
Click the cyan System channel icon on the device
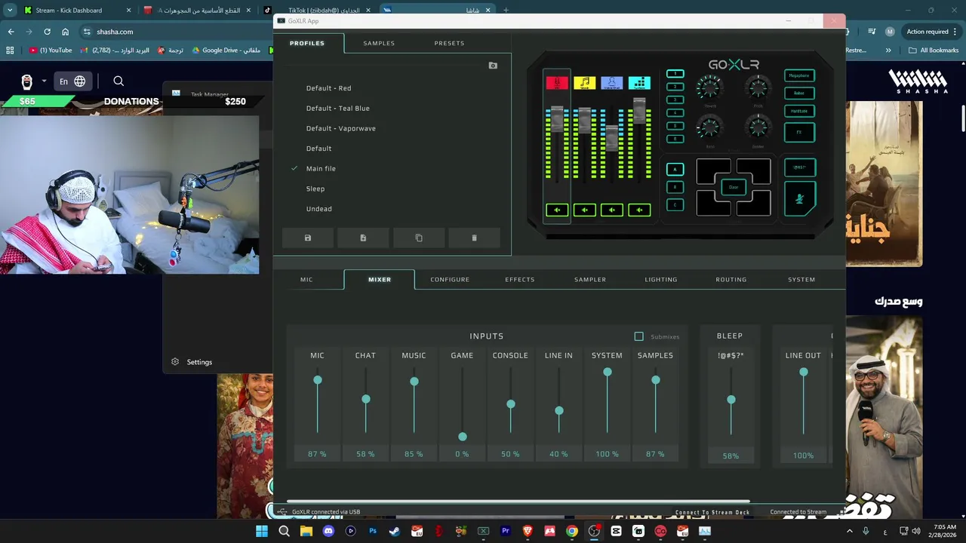click(x=639, y=83)
